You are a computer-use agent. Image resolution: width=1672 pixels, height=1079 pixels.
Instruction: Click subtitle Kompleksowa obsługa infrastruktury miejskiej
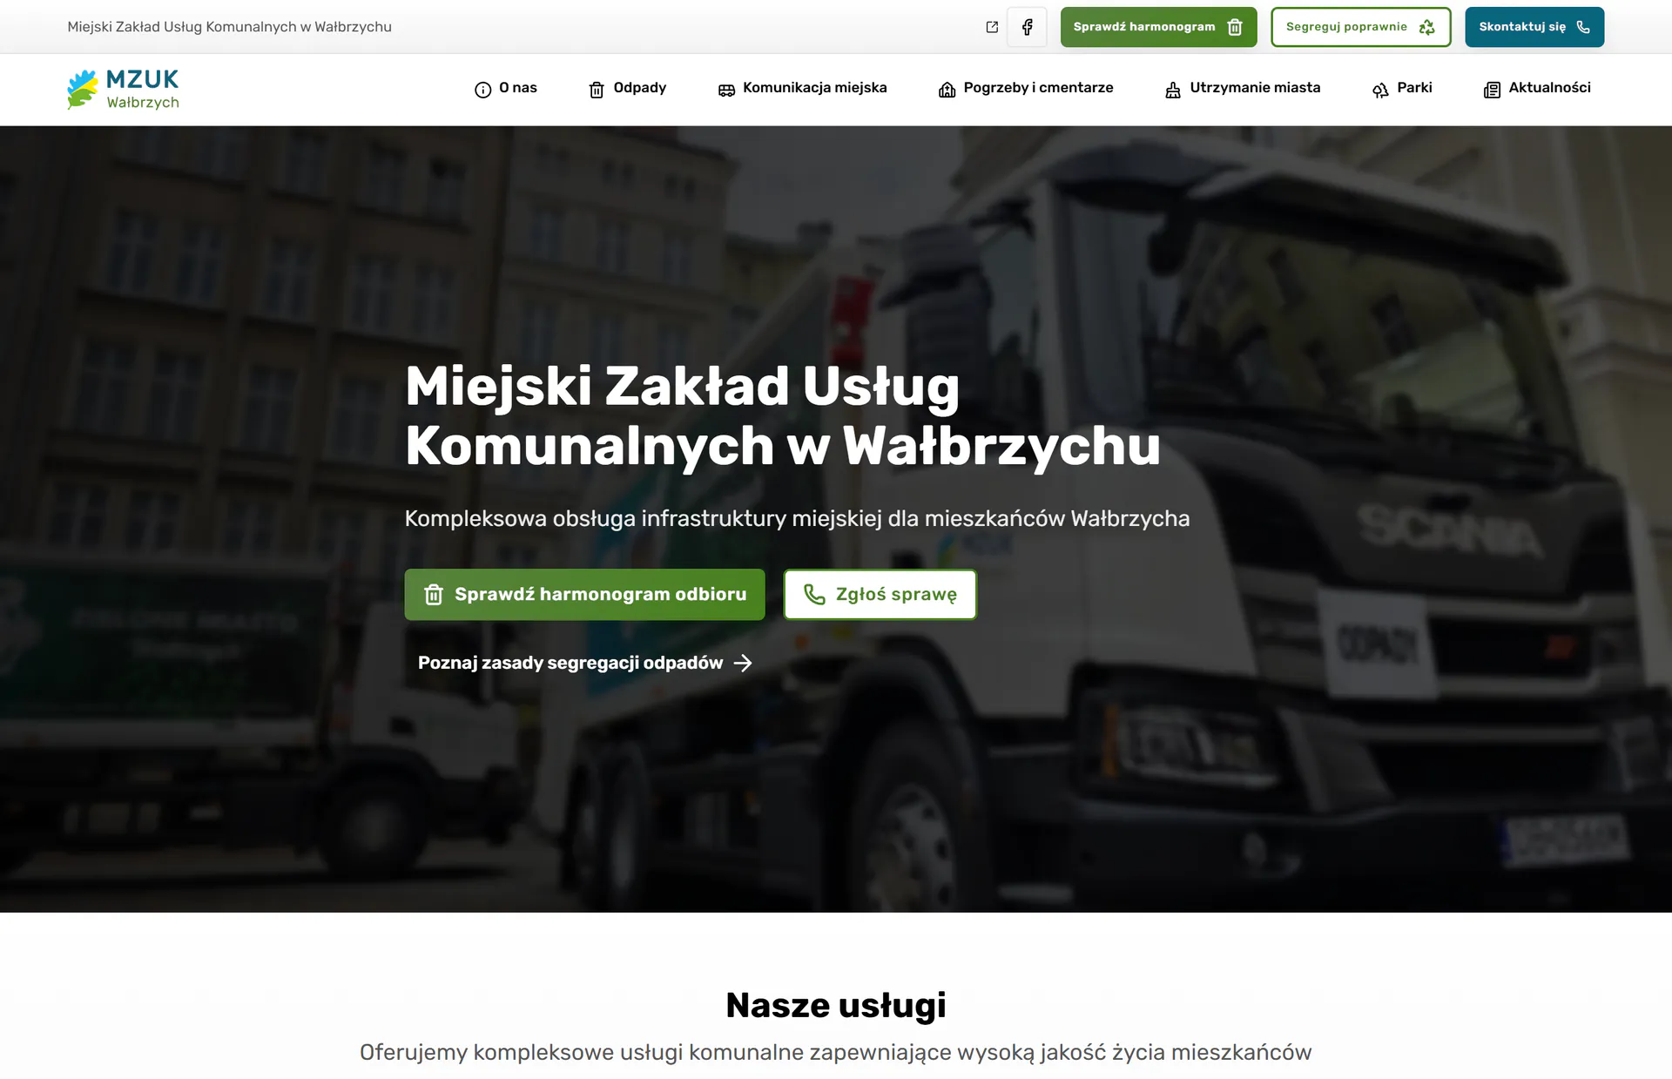[797, 519]
